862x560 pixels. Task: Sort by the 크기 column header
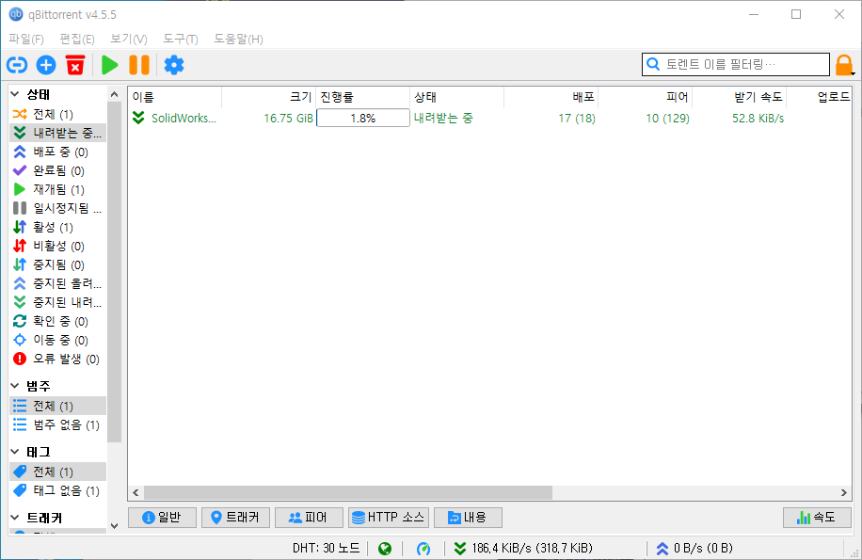(x=269, y=97)
